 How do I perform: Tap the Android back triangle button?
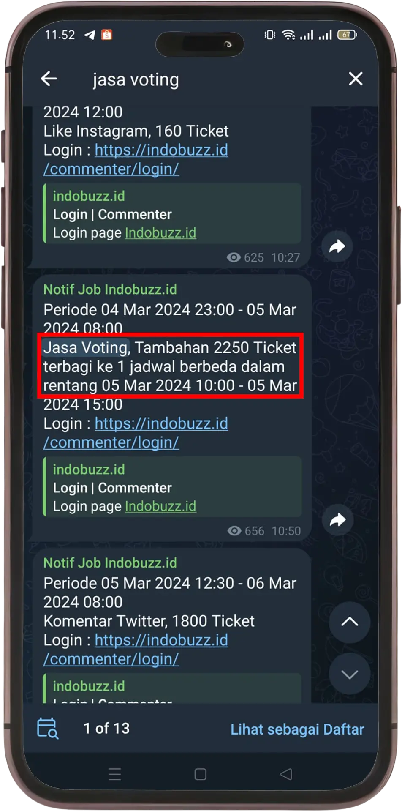(x=286, y=774)
